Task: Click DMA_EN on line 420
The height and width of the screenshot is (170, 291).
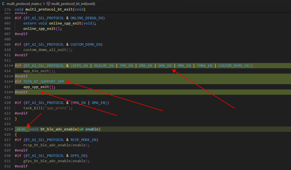Action: (98, 103)
